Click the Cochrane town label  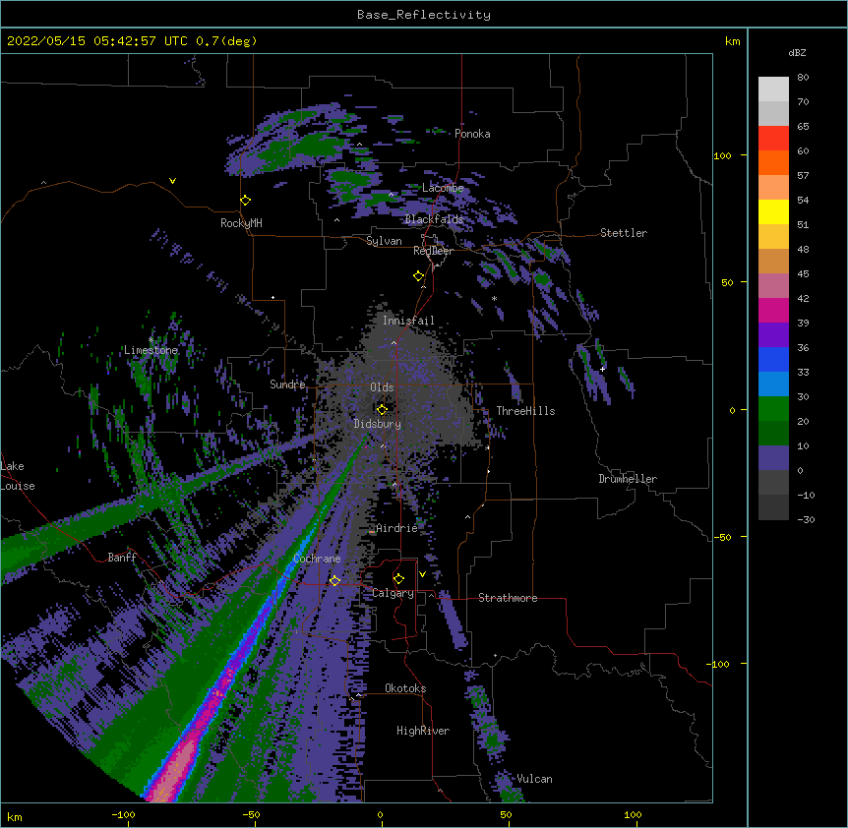317,559
